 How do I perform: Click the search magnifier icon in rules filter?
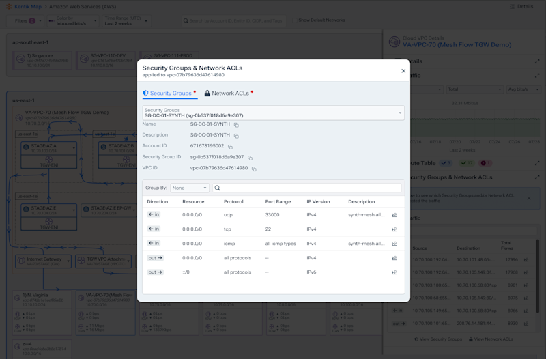(217, 188)
